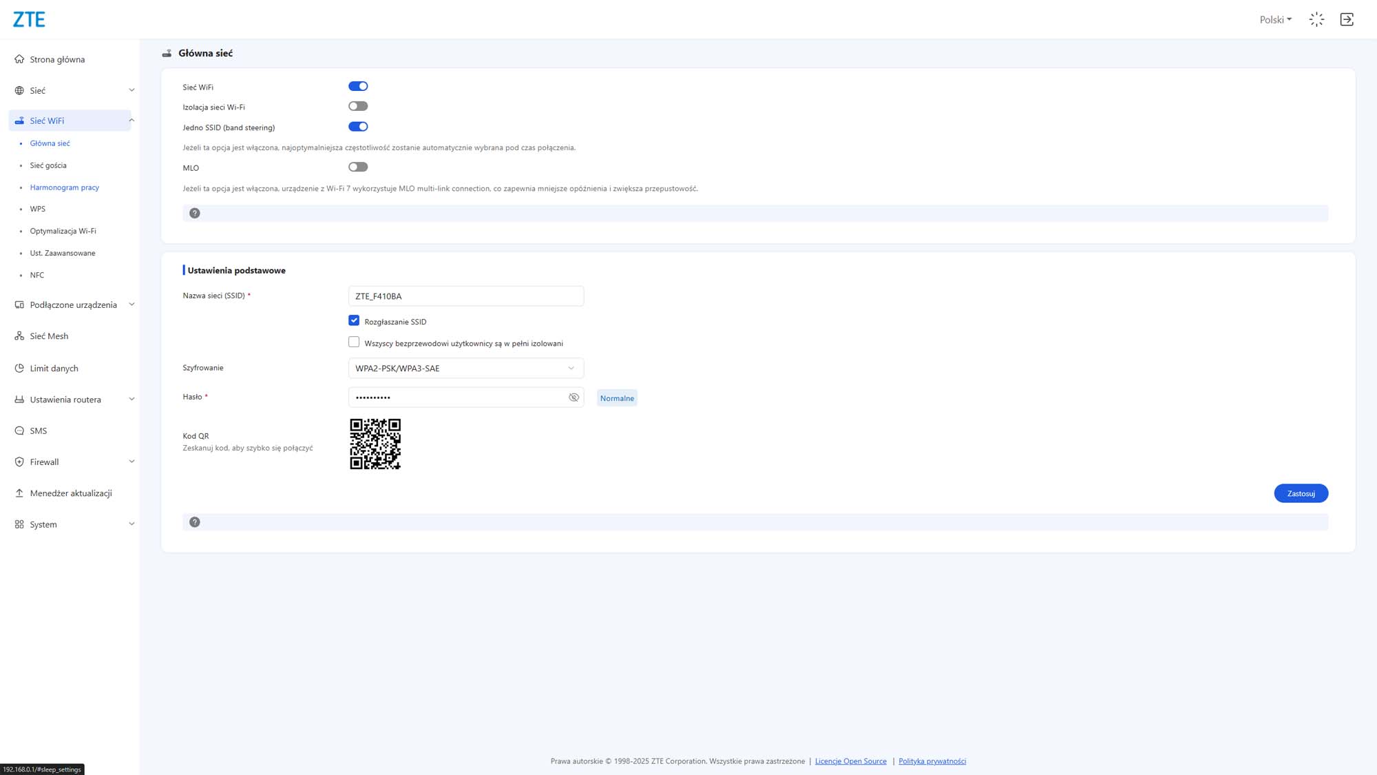Open Ust. Zaawansowane submenu item
This screenshot has width=1377, height=775.
pyautogui.click(x=63, y=253)
